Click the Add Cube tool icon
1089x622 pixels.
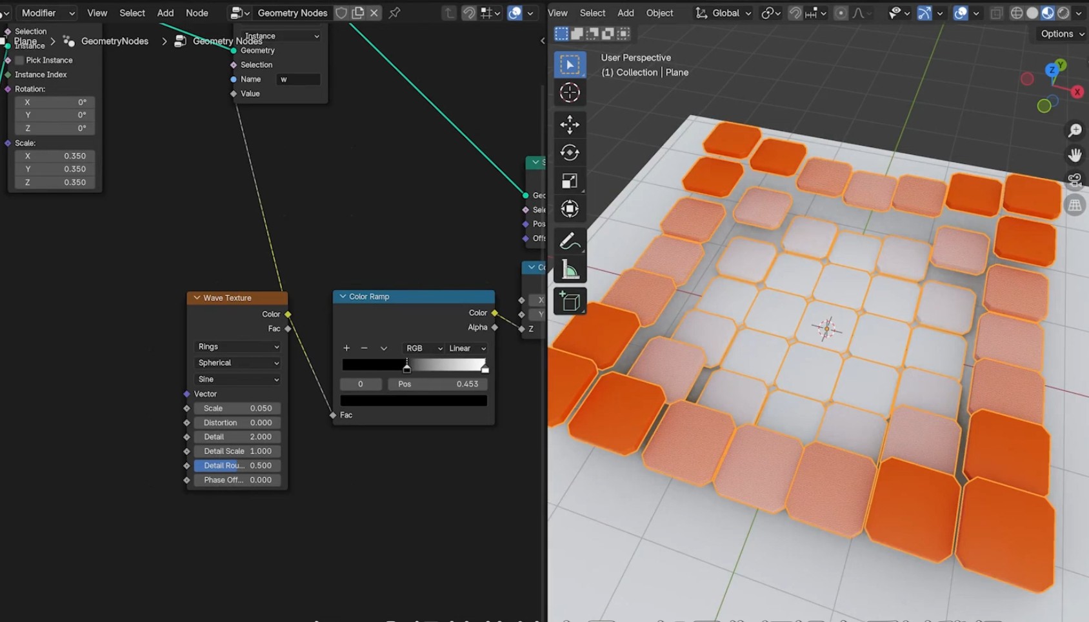pyautogui.click(x=569, y=301)
